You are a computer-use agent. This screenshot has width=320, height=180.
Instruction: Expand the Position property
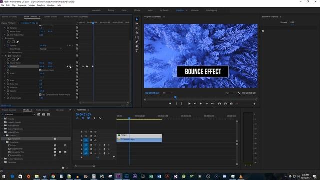pos(5,66)
